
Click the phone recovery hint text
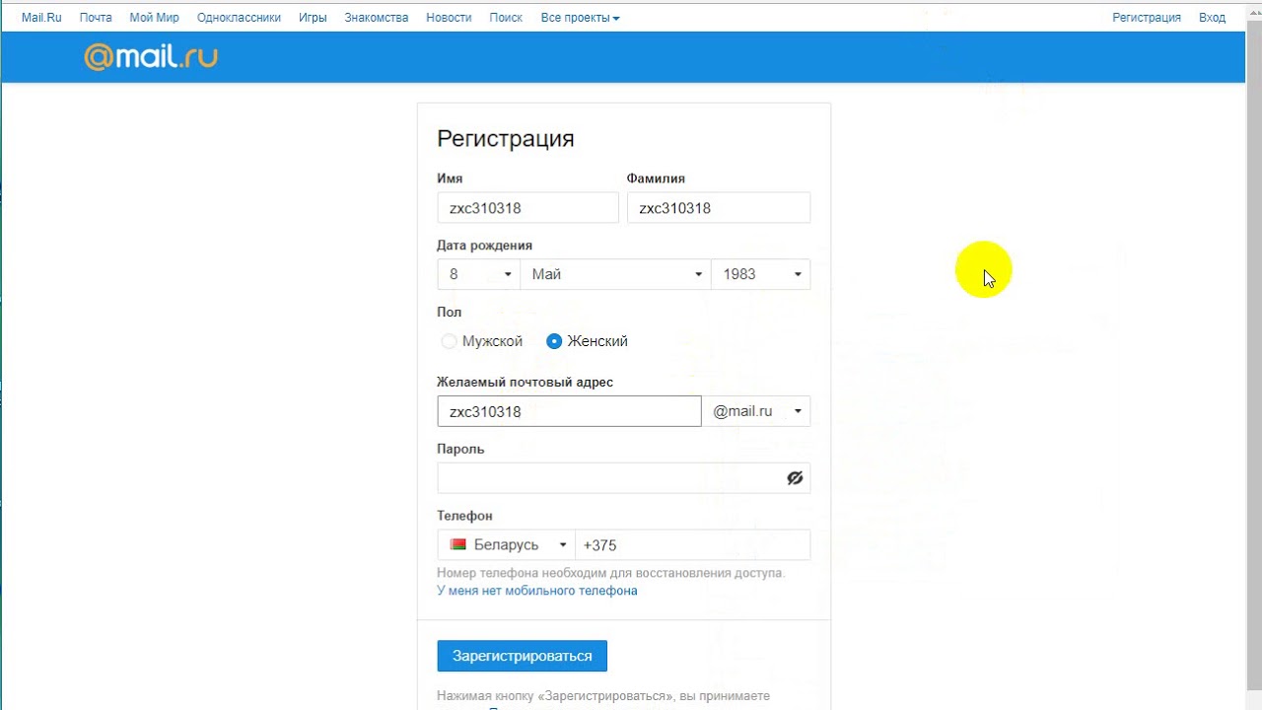pyautogui.click(x=611, y=573)
